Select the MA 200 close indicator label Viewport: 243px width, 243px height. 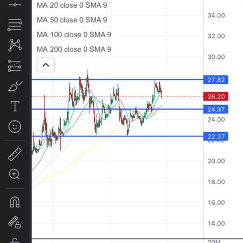coord(74,49)
